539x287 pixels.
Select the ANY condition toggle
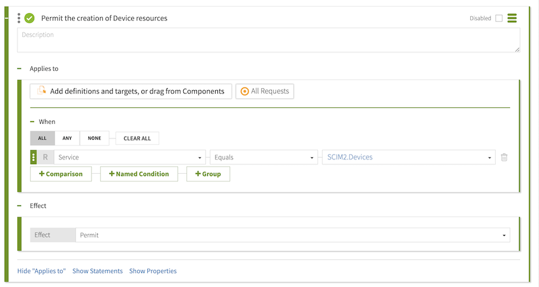click(x=67, y=138)
